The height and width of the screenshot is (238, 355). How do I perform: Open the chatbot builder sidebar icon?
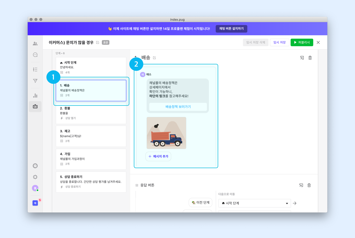click(x=35, y=107)
